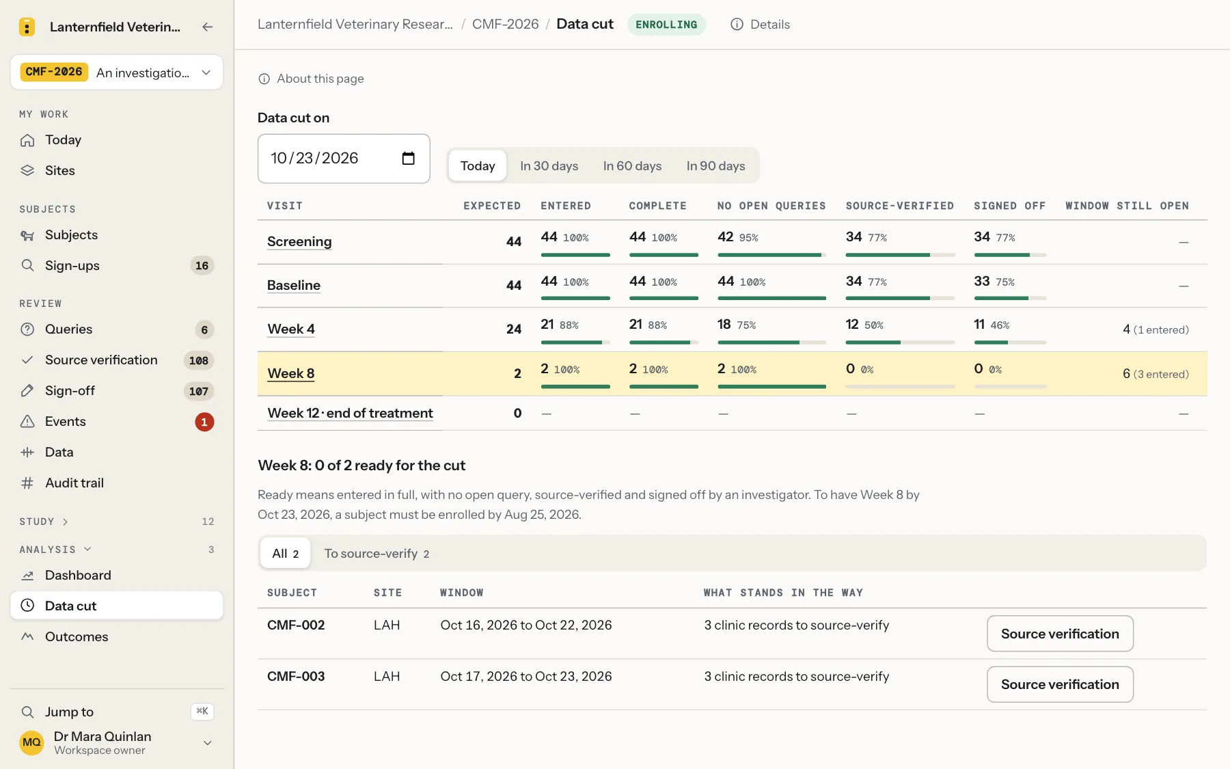The height and width of the screenshot is (769, 1230).
Task: Collapse sidebar with the back arrow
Action: tap(208, 27)
